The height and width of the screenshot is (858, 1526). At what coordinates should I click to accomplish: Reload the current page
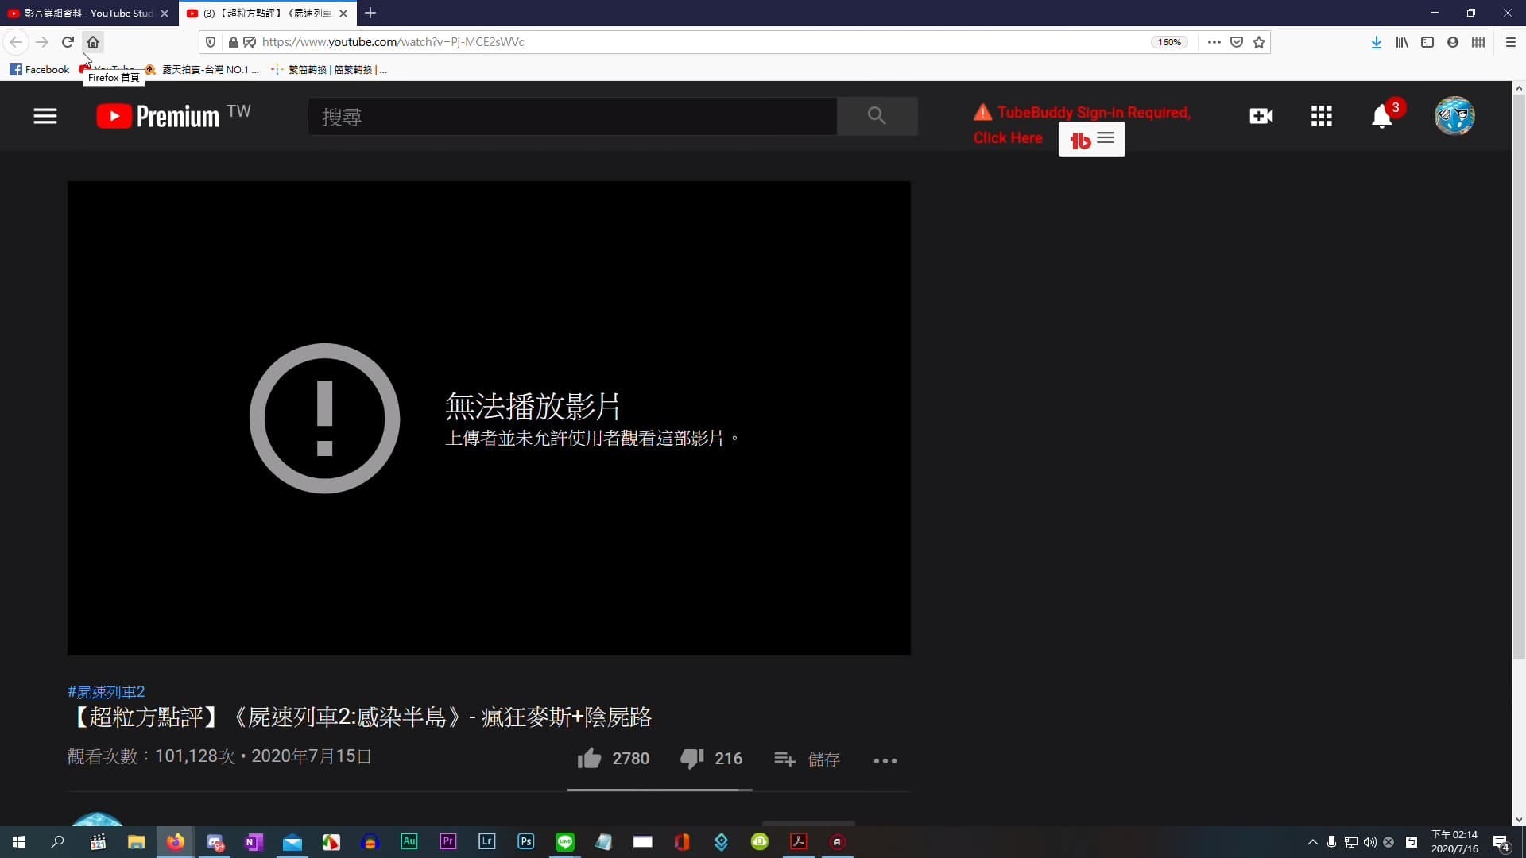pos(68,42)
